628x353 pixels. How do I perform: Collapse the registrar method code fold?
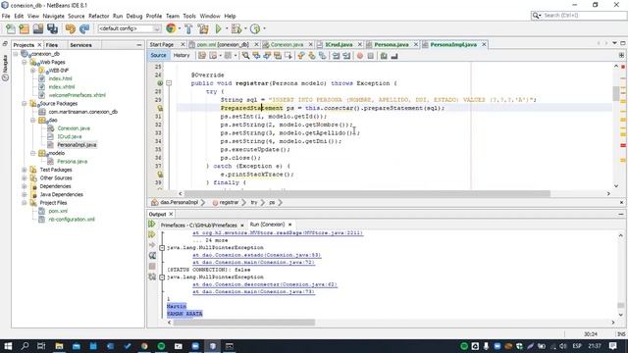click(x=169, y=83)
